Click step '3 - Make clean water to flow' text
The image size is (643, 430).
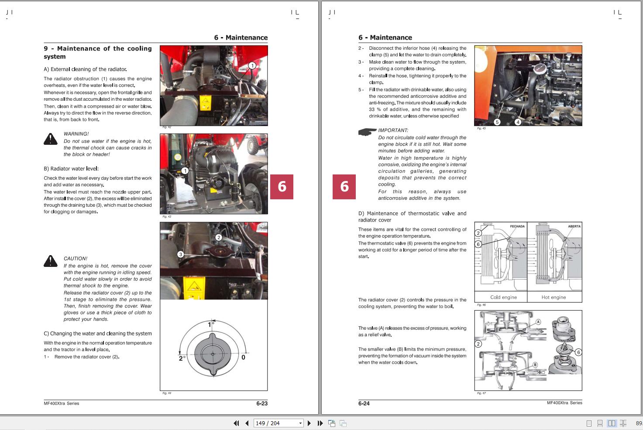coord(412,65)
